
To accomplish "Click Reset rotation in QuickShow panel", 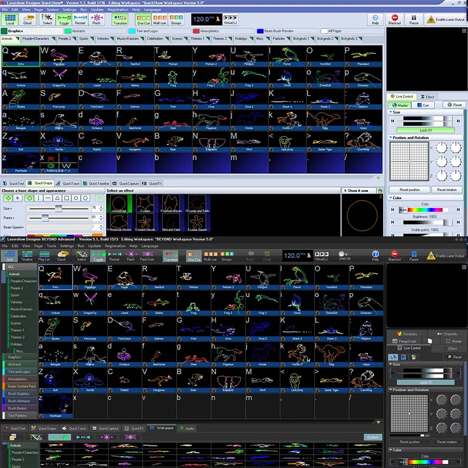I will click(x=446, y=190).
